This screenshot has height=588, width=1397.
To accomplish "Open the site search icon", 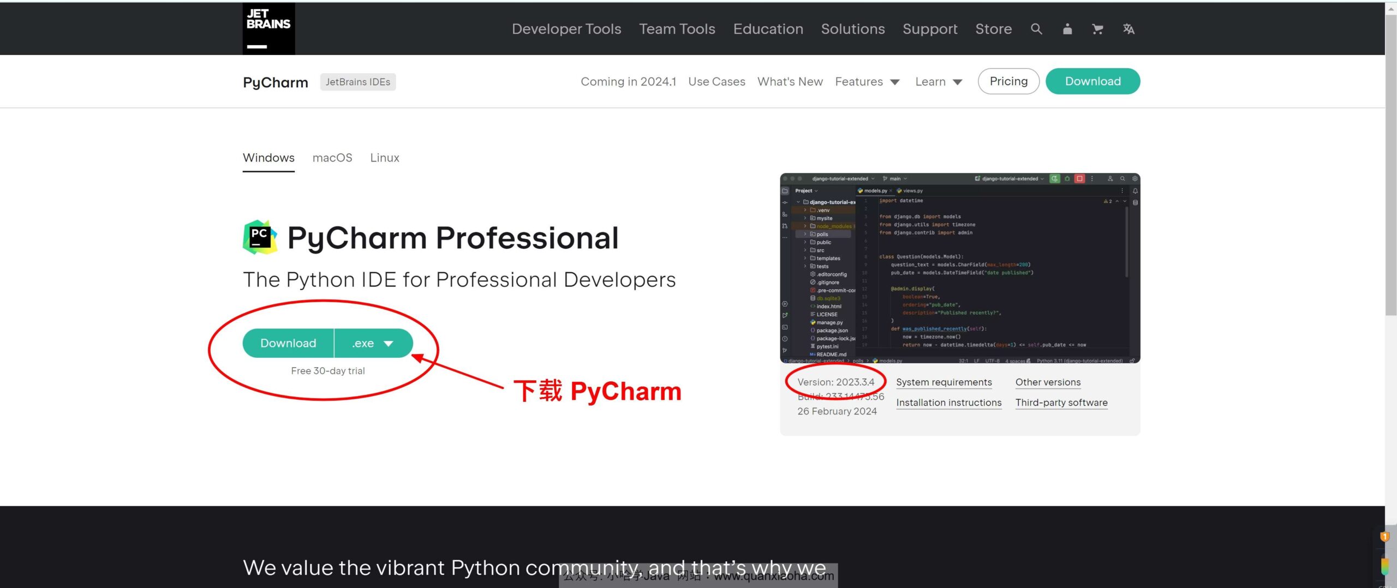I will tap(1036, 29).
